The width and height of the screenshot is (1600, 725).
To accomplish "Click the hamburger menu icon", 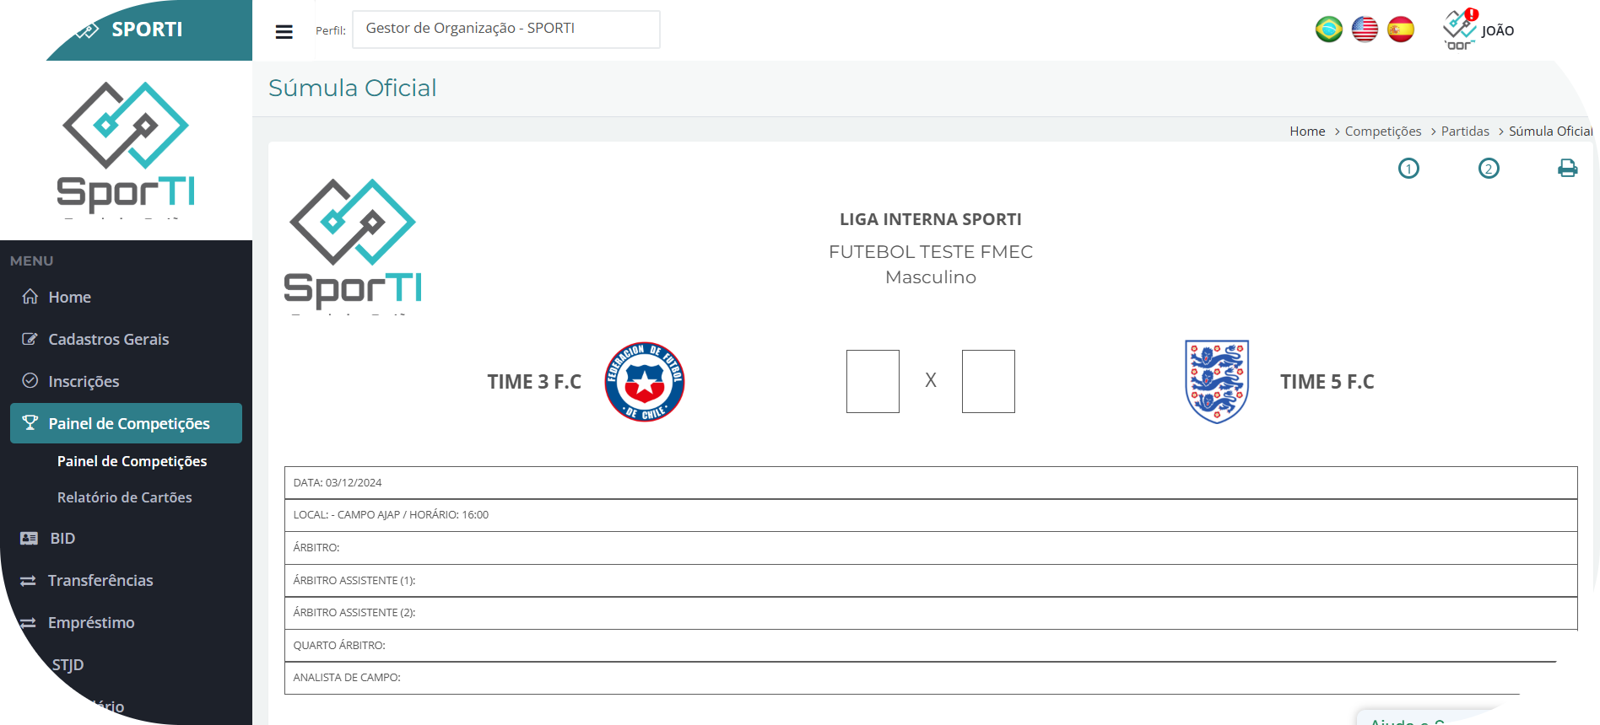I will click(284, 31).
